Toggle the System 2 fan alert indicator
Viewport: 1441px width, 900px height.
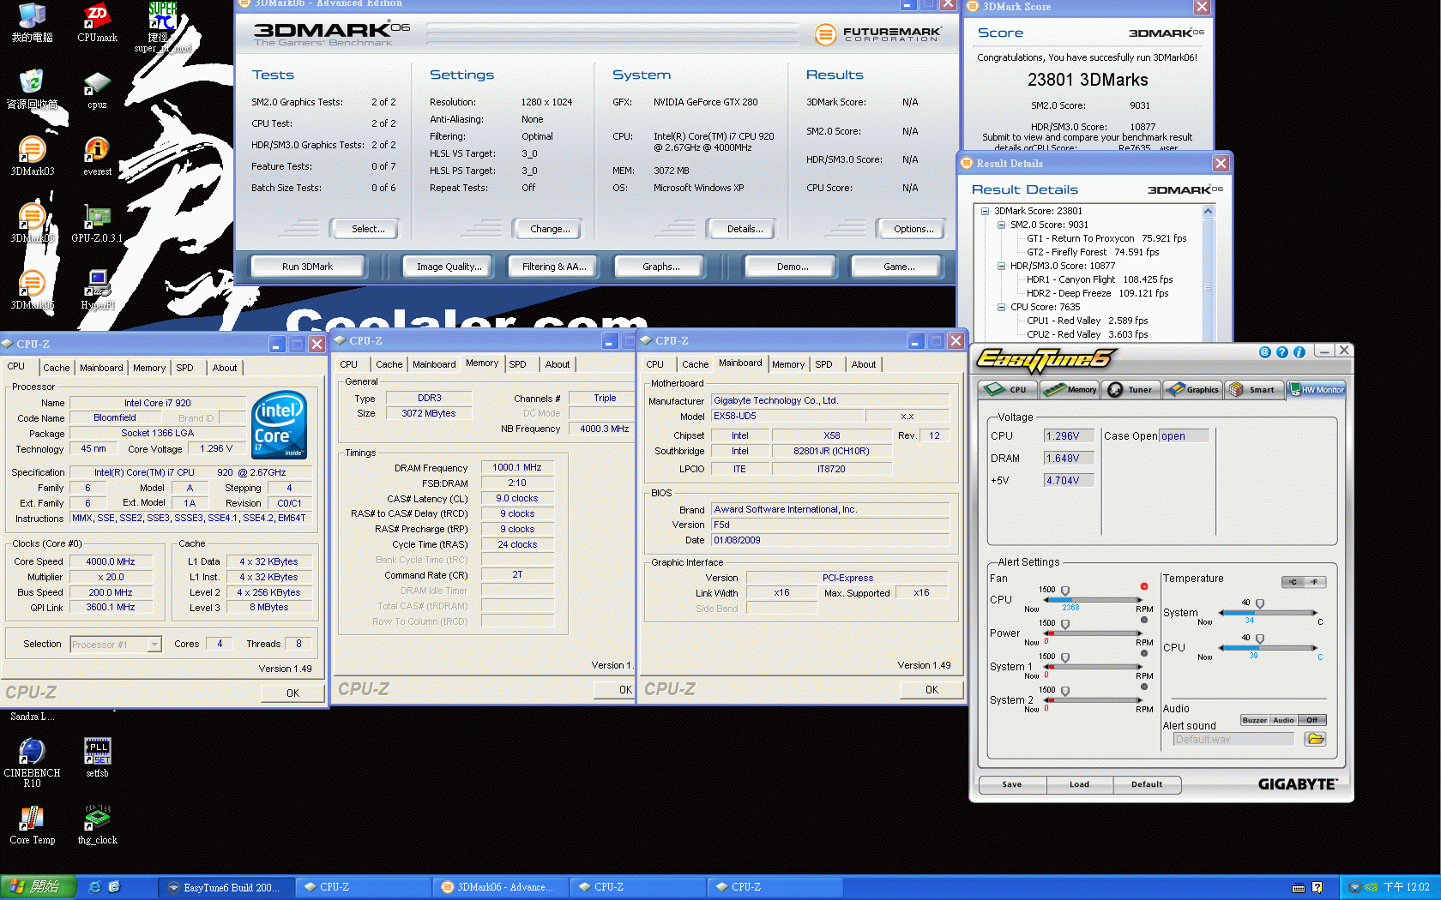1144,687
